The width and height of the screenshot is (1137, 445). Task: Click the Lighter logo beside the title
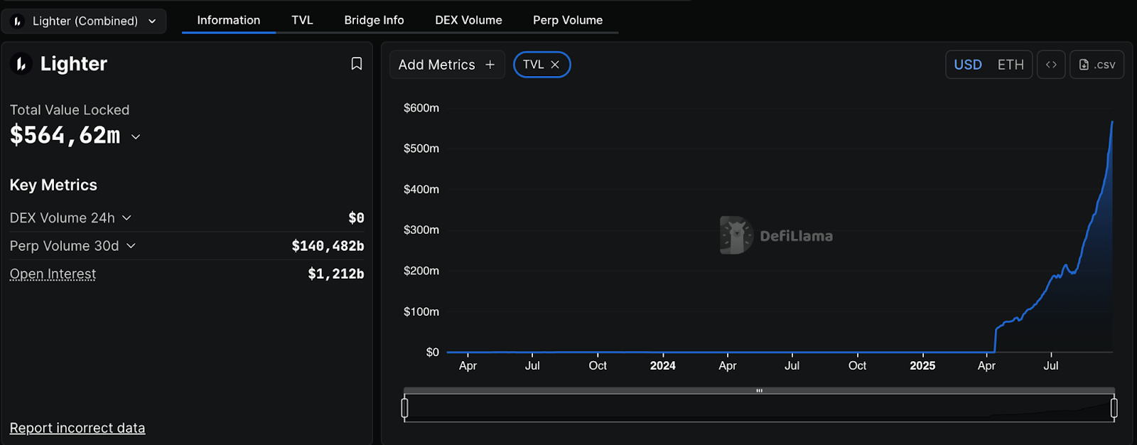21,64
